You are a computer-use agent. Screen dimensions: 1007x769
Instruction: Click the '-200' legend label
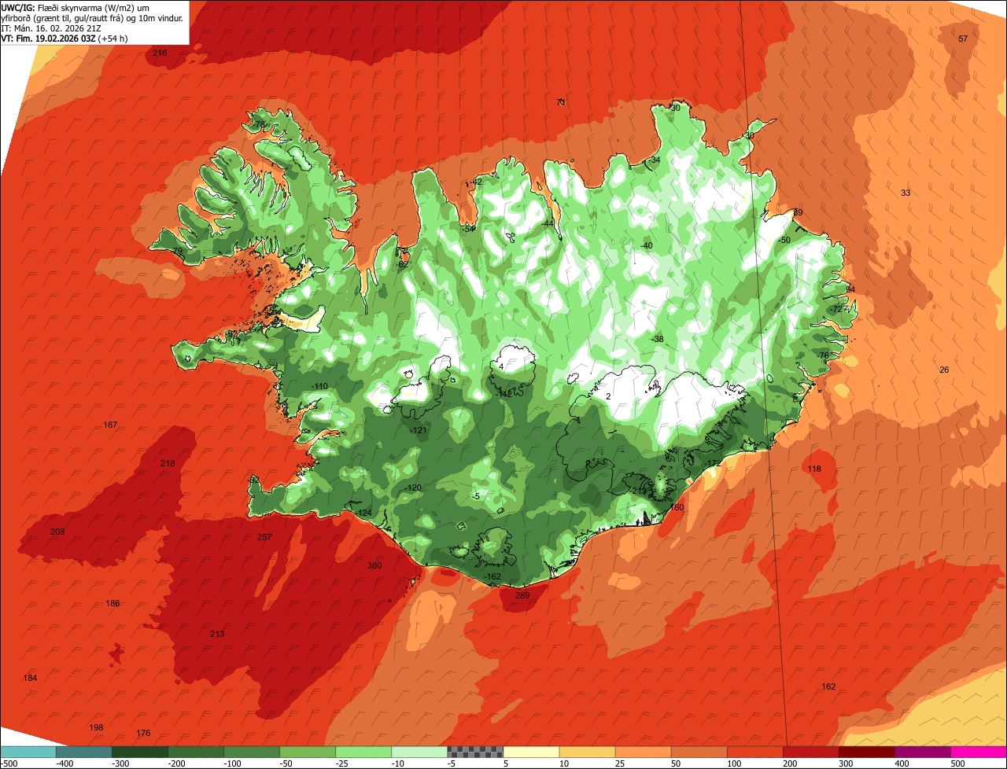coord(177,763)
